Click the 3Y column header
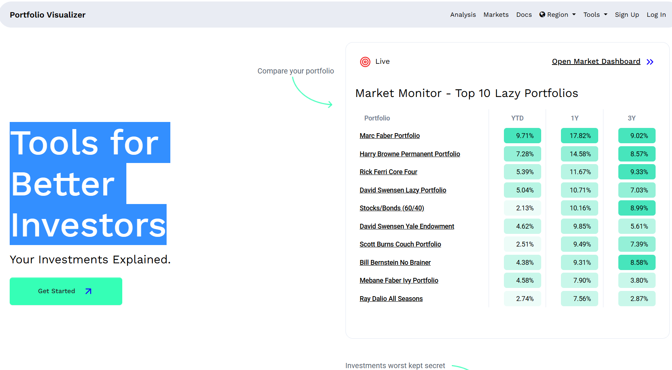The width and height of the screenshot is (672, 370). [632, 118]
